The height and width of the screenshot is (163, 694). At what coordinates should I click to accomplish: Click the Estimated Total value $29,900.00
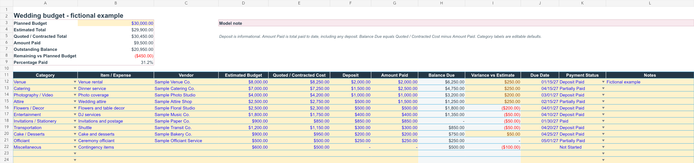[x=142, y=30]
